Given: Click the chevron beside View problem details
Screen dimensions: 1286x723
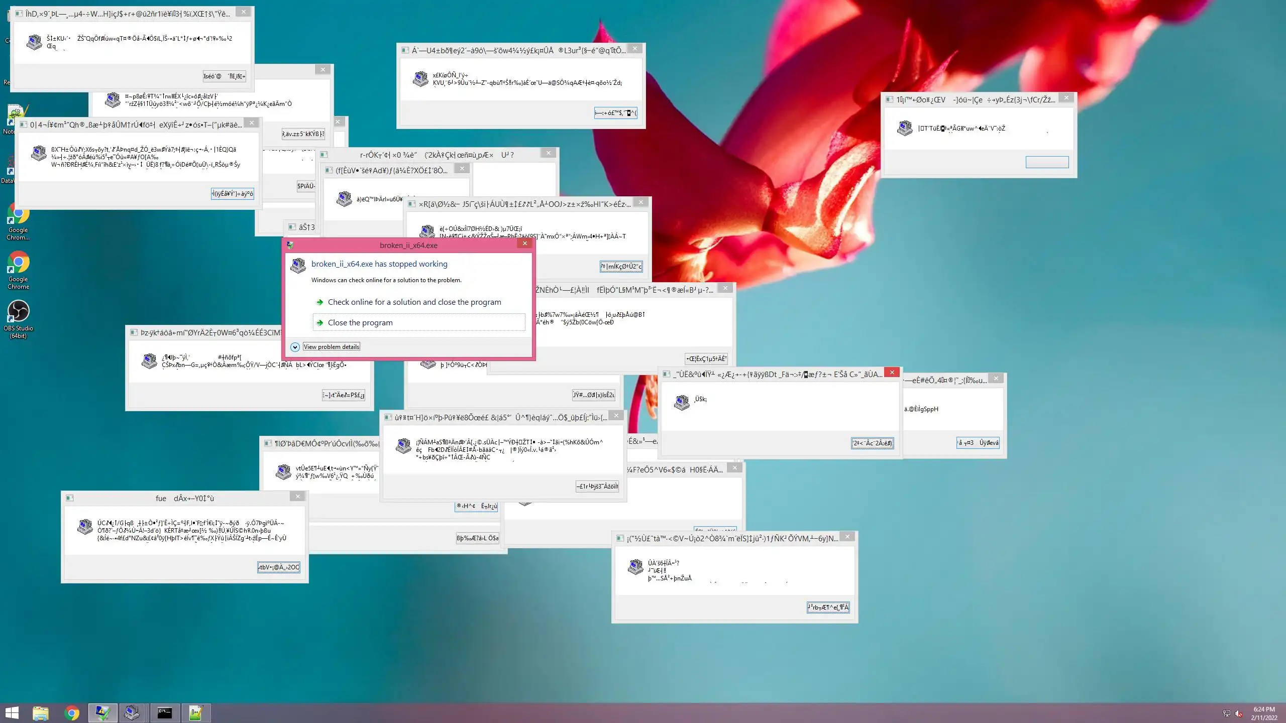Looking at the screenshot, I should 295,347.
